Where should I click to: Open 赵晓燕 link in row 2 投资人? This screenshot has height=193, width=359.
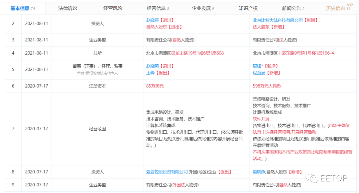(153, 20)
